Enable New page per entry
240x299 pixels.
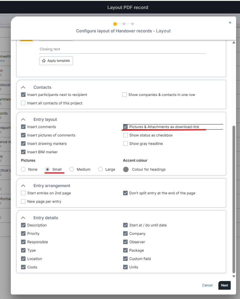[x=23, y=202]
